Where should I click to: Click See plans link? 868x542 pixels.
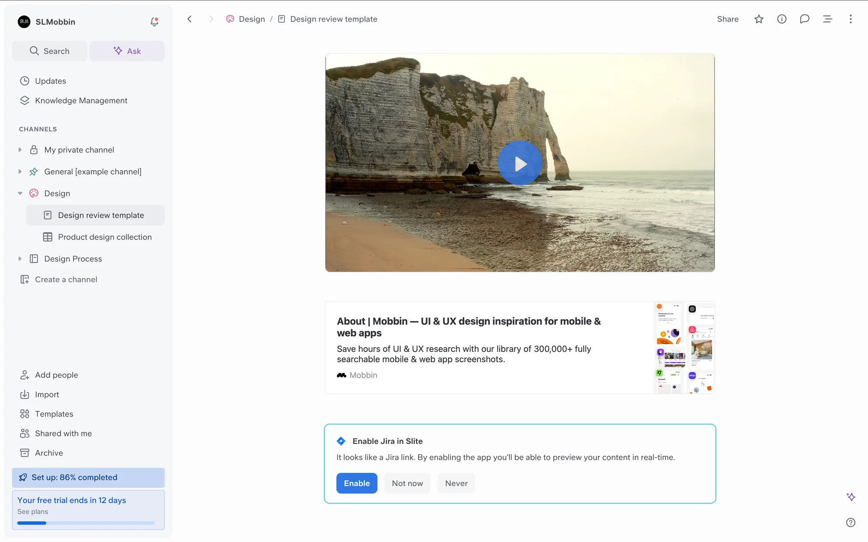tap(33, 512)
